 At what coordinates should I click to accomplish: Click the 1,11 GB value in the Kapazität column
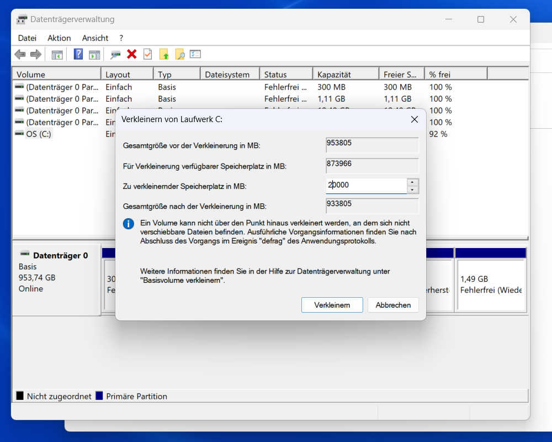331,99
